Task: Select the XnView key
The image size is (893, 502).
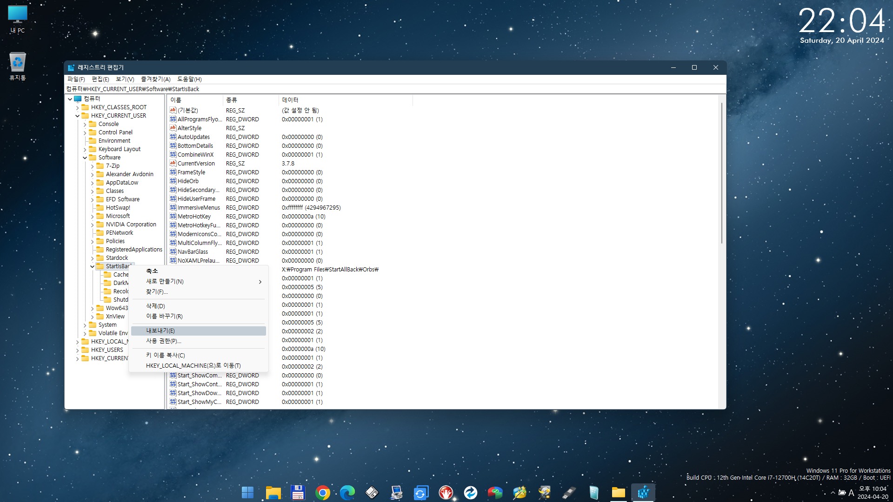Action: [x=115, y=316]
